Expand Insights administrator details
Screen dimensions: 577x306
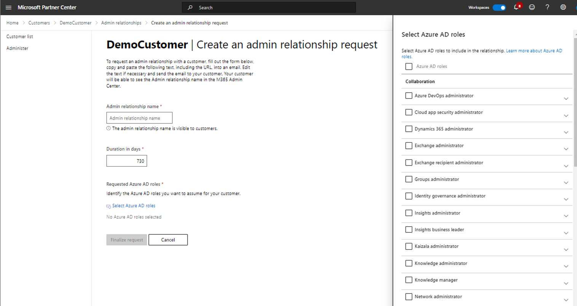pos(566,216)
